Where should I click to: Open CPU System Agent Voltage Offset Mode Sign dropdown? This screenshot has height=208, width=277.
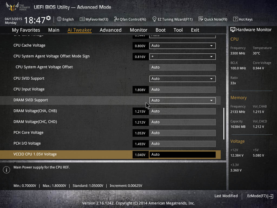[183, 57]
